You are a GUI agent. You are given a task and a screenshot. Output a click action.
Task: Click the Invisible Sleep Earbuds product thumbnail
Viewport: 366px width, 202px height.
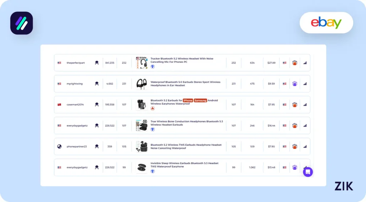tap(142, 167)
